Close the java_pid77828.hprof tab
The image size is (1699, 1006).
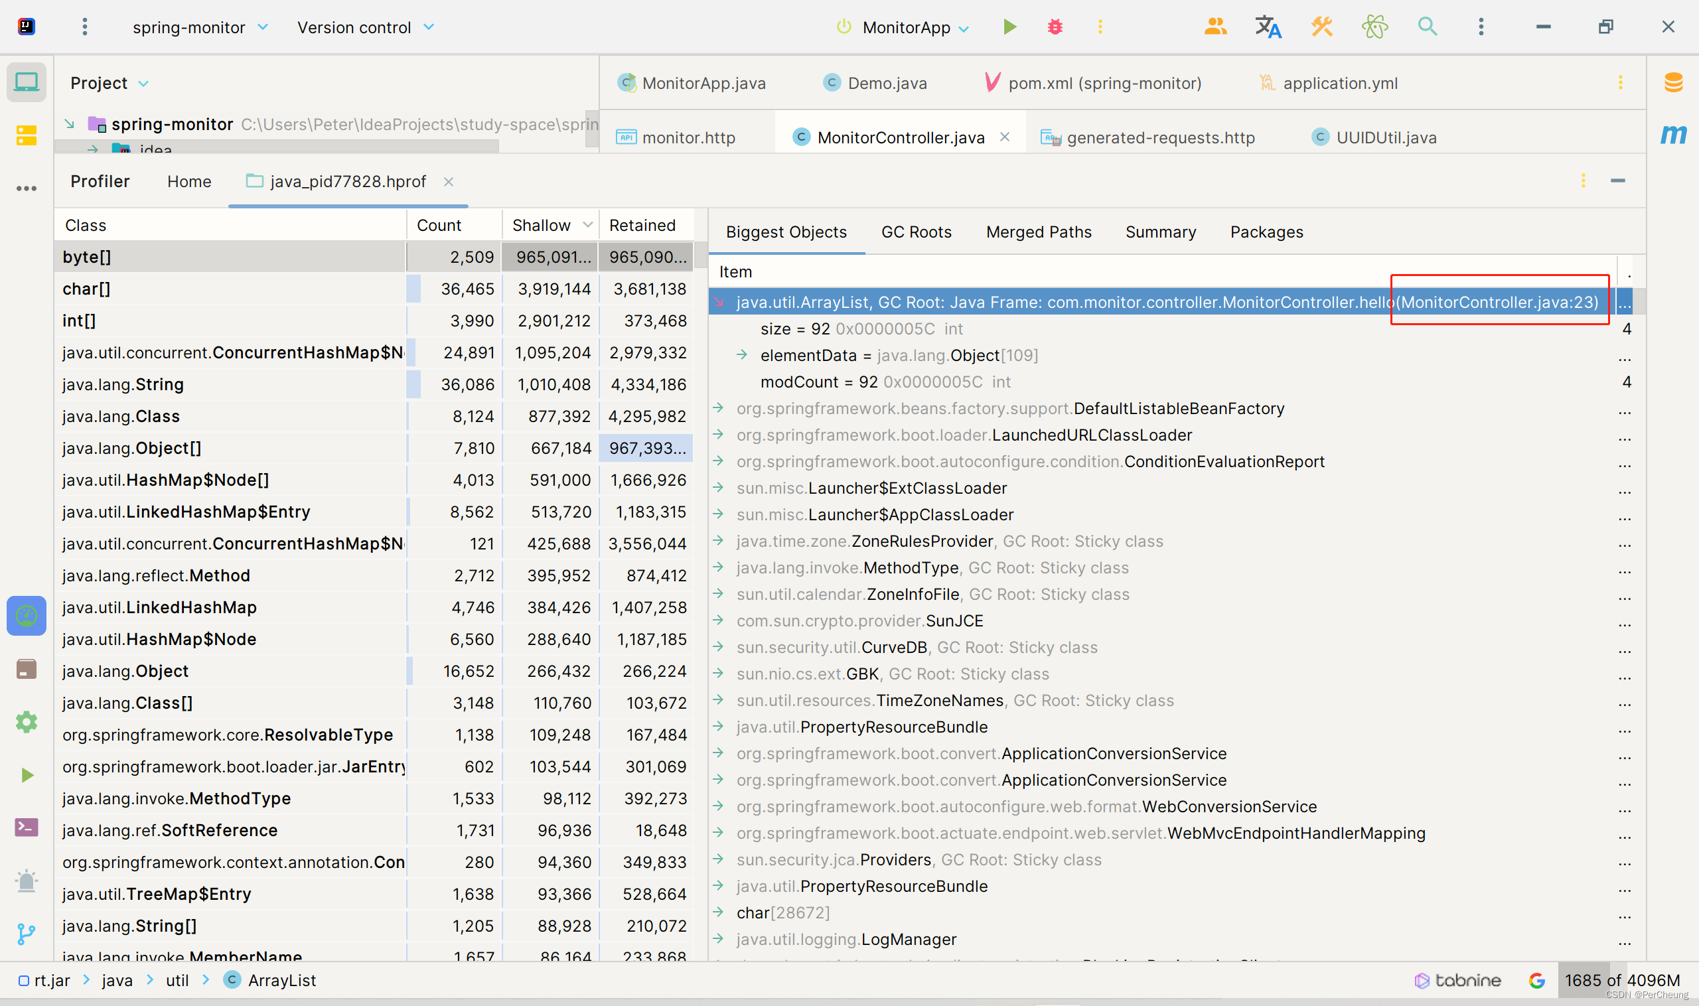click(448, 182)
